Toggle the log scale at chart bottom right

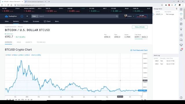pyautogui.click(x=145, y=100)
